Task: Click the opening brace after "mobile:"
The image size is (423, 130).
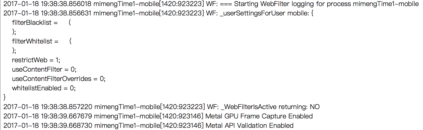Action: coord(312,13)
